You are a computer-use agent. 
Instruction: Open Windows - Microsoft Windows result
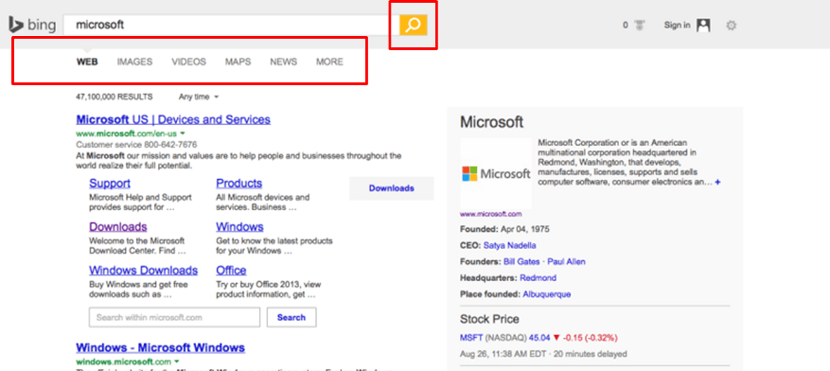[x=160, y=347]
